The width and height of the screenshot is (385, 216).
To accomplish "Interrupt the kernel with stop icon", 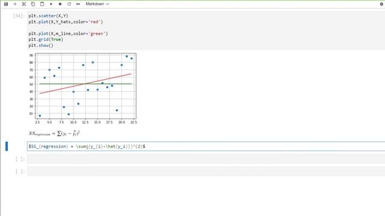I will 60,4.
